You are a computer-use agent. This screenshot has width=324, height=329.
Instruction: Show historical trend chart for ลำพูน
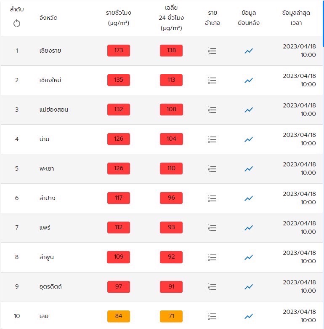(249, 257)
